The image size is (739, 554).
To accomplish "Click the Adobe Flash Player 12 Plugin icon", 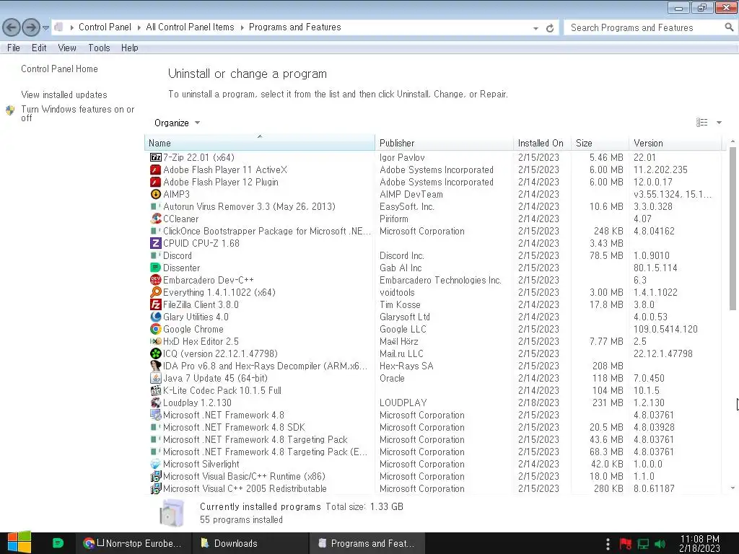I will pos(156,182).
